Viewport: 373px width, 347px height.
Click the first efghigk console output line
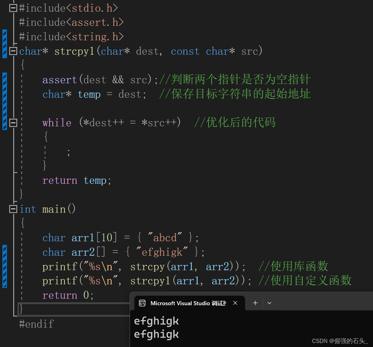[157, 321]
